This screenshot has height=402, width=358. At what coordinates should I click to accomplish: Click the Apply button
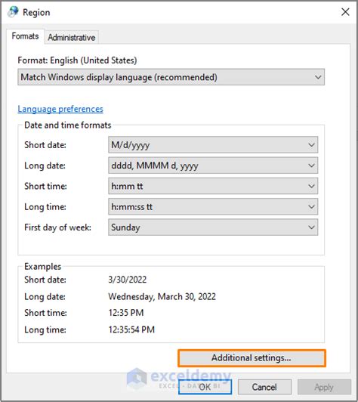pyautogui.click(x=324, y=387)
